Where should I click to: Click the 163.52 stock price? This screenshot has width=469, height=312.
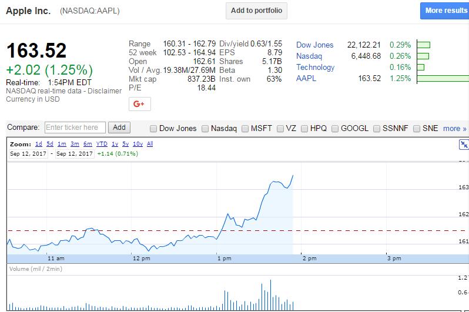pyautogui.click(x=36, y=51)
